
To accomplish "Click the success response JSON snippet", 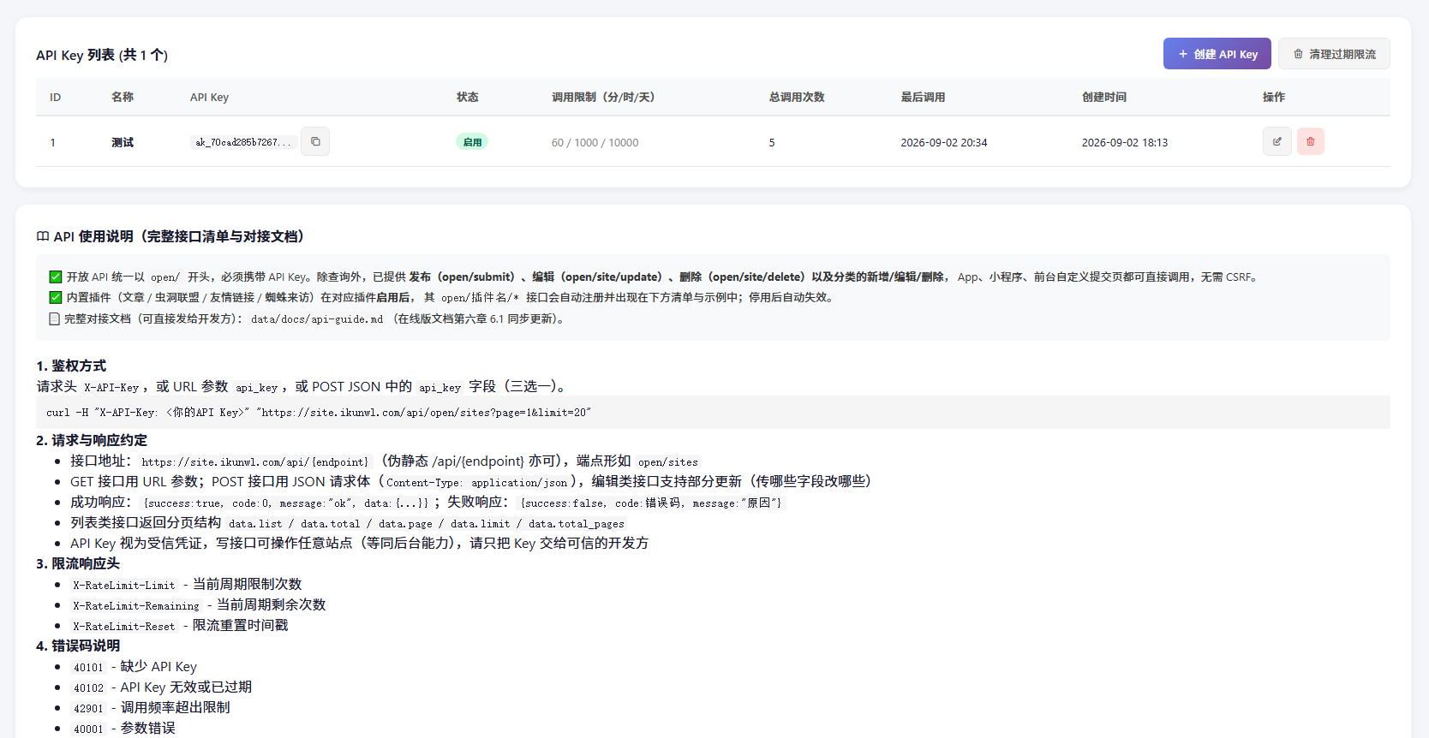I will tap(286, 503).
